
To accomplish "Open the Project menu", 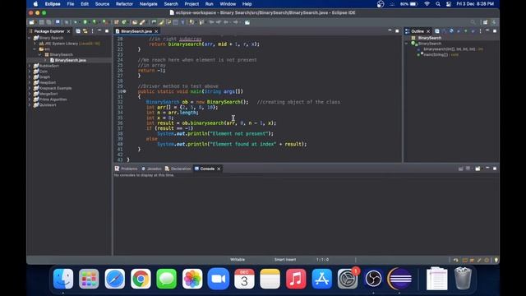I will click(x=191, y=4).
